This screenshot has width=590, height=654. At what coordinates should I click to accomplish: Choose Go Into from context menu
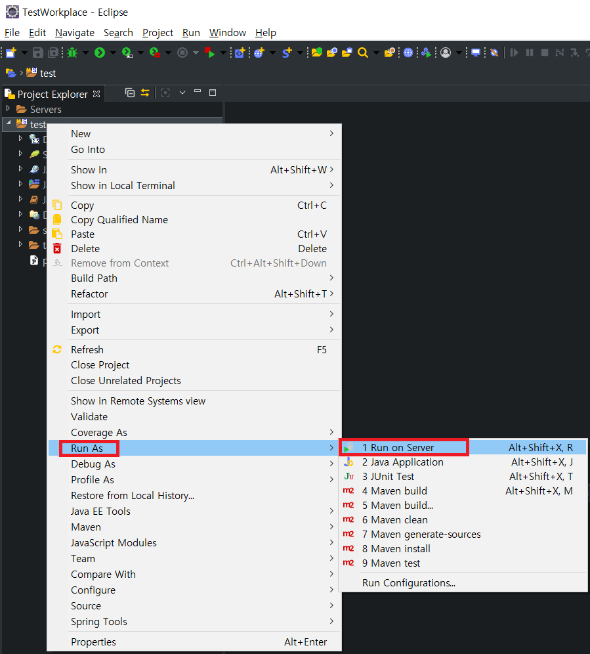(195, 150)
